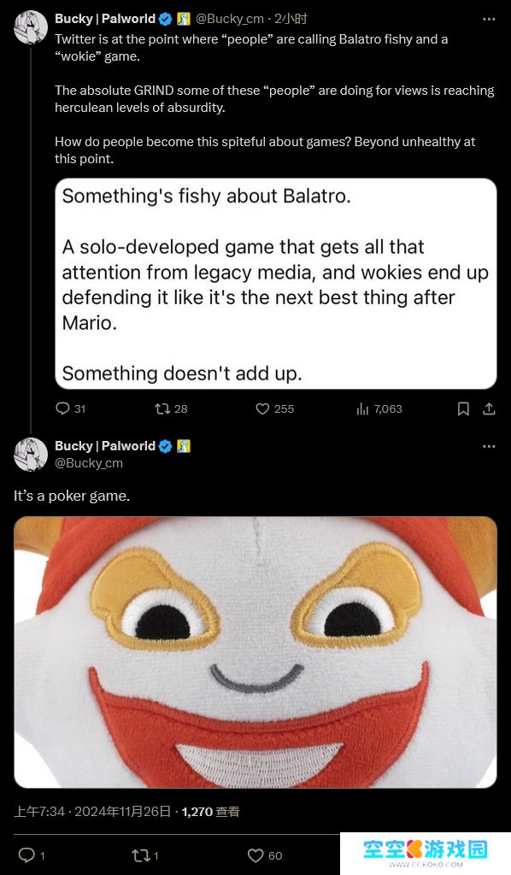This screenshot has width=511, height=875.
Task: View analytics showing 7,063 views
Action: (379, 409)
